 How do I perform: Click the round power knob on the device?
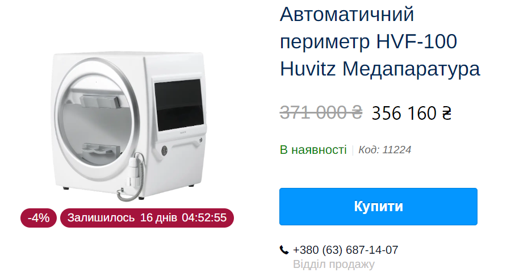(165, 150)
